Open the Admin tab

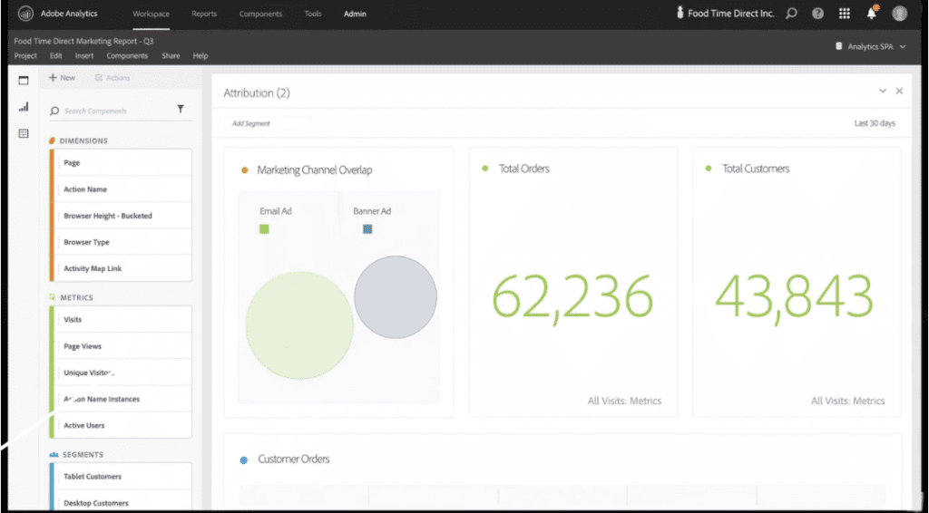coord(355,14)
